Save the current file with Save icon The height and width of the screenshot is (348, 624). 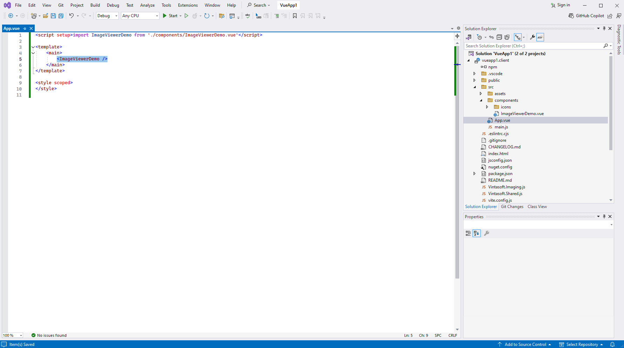[53, 16]
